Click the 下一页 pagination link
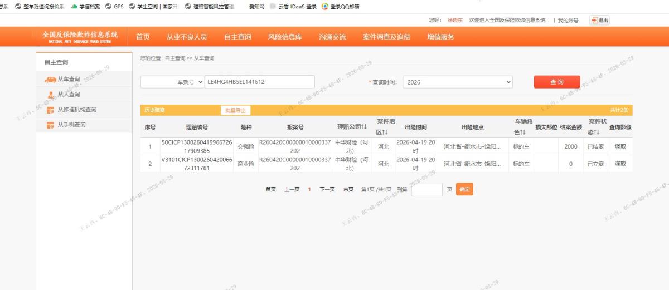669x290 pixels. tap(327, 189)
